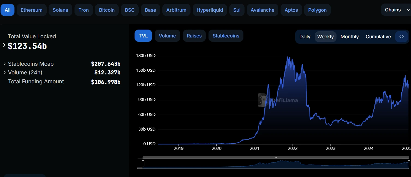
Task: Filter by Tron chain
Action: pos(84,10)
